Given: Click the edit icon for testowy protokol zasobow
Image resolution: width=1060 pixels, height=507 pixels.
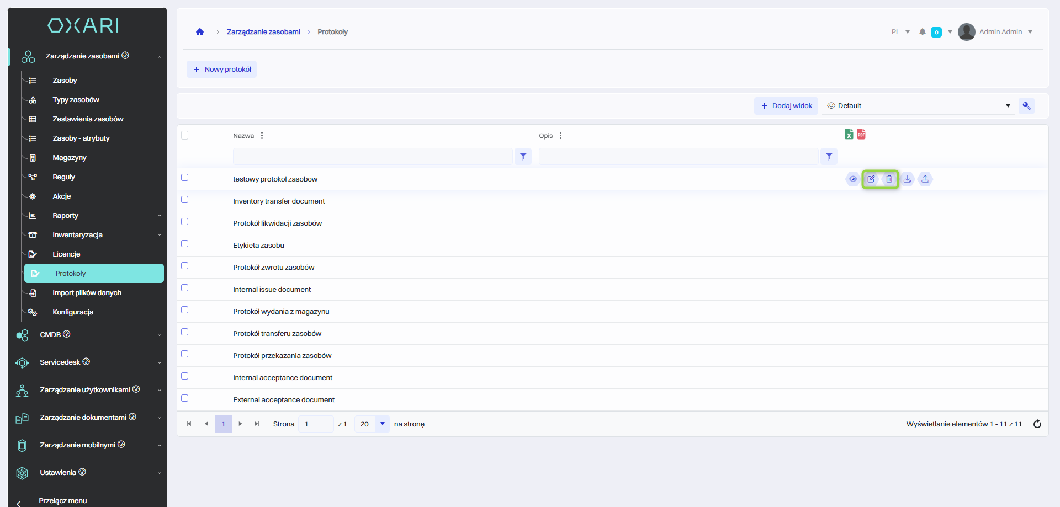Looking at the screenshot, I should click(x=871, y=179).
